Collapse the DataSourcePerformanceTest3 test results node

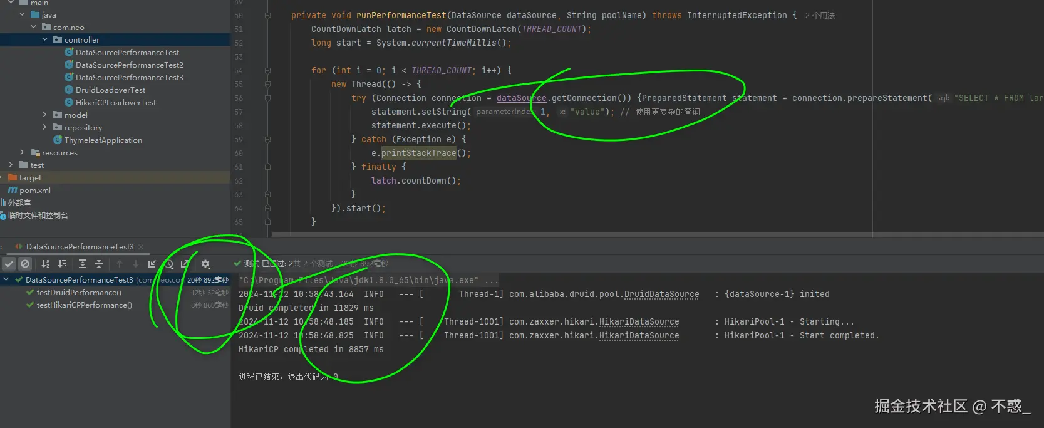(x=6, y=279)
